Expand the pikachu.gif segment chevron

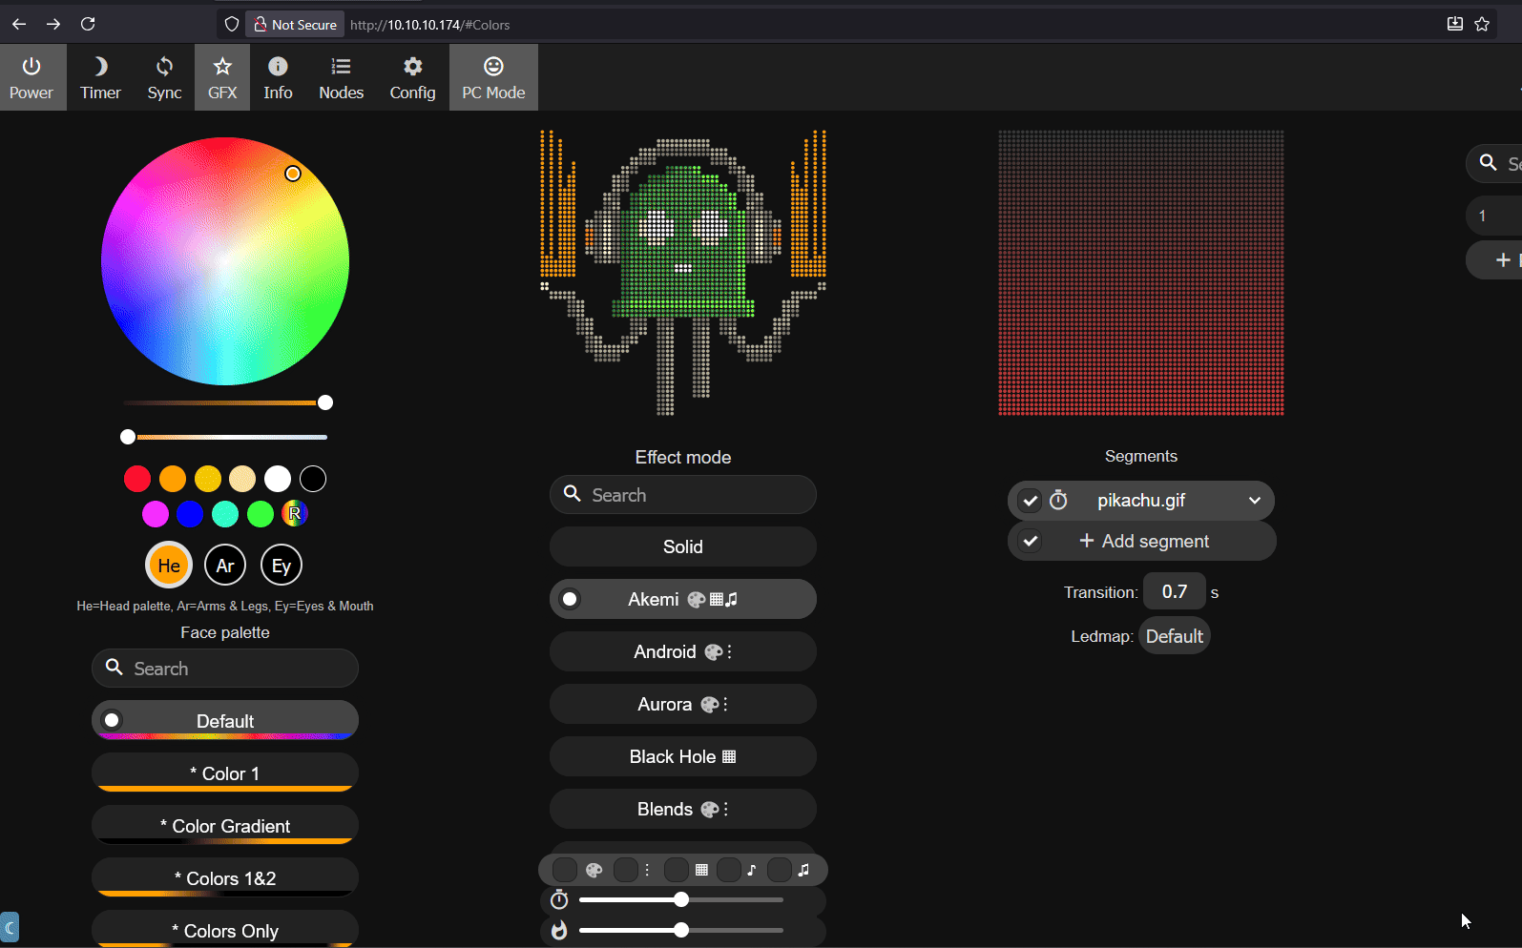1254,501
